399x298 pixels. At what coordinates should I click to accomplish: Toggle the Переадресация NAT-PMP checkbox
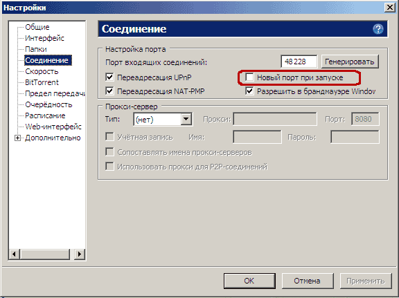click(x=109, y=91)
